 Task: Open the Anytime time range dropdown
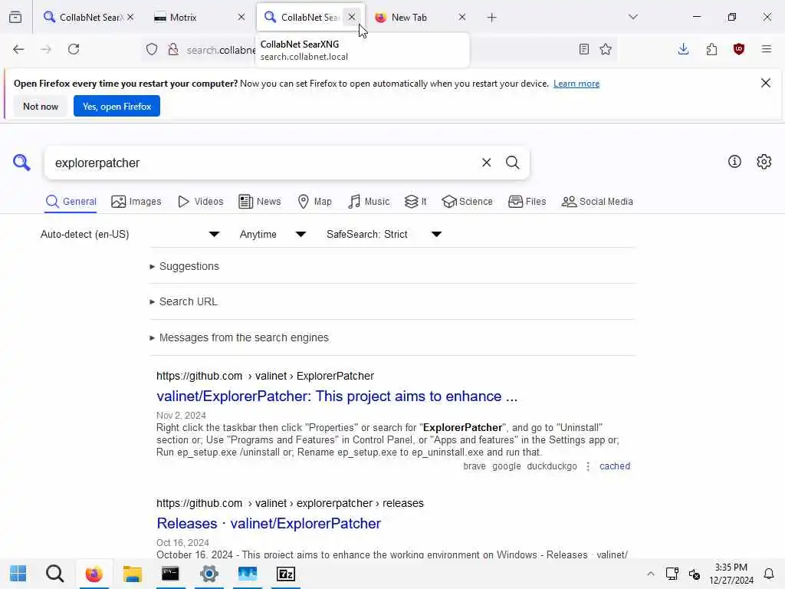(x=272, y=235)
